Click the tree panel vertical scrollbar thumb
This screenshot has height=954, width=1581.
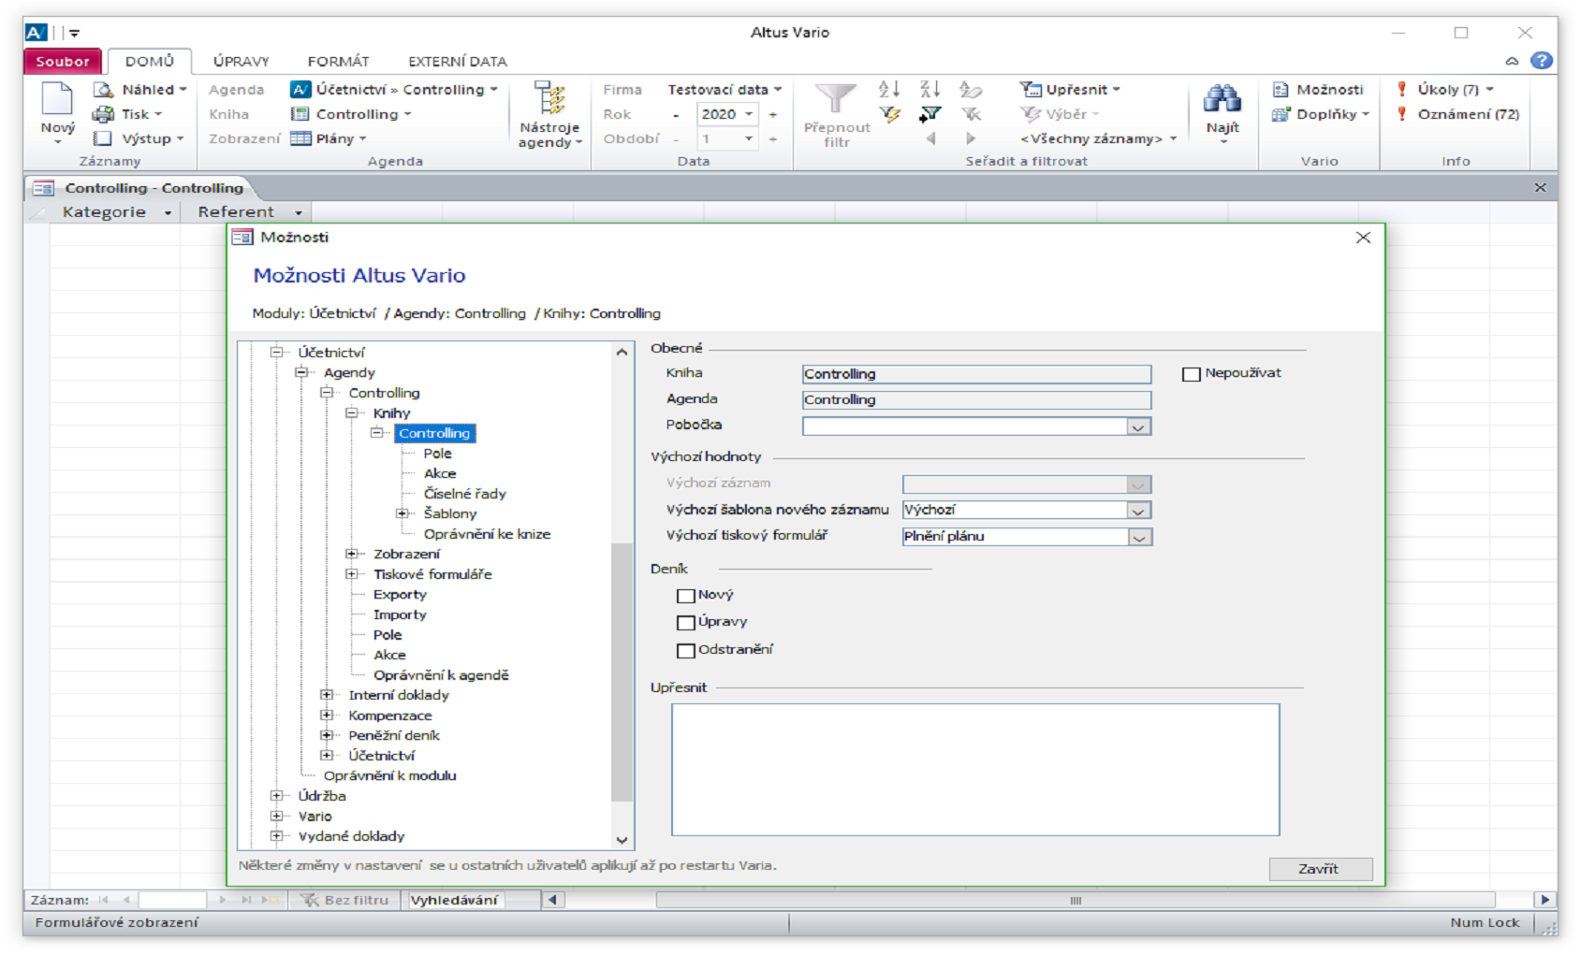click(622, 672)
